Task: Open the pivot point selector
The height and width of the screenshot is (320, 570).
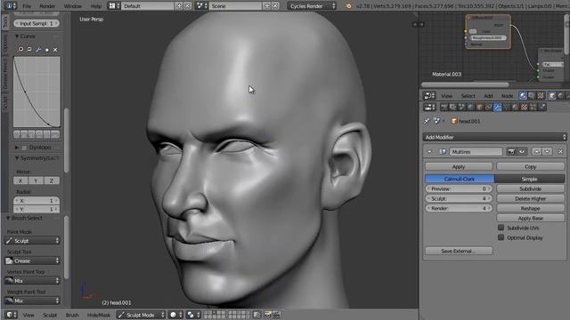Action: [192, 315]
